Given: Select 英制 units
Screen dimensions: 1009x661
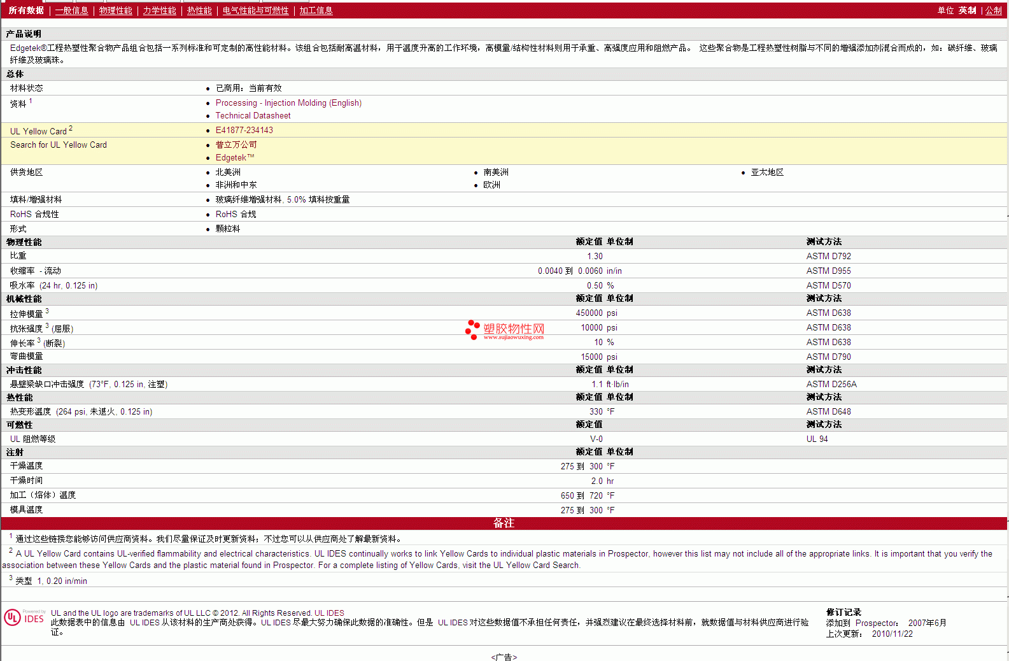Looking at the screenshot, I should (x=968, y=10).
